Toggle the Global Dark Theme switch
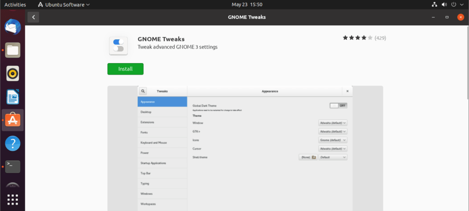This screenshot has width=469, height=211. [338, 105]
